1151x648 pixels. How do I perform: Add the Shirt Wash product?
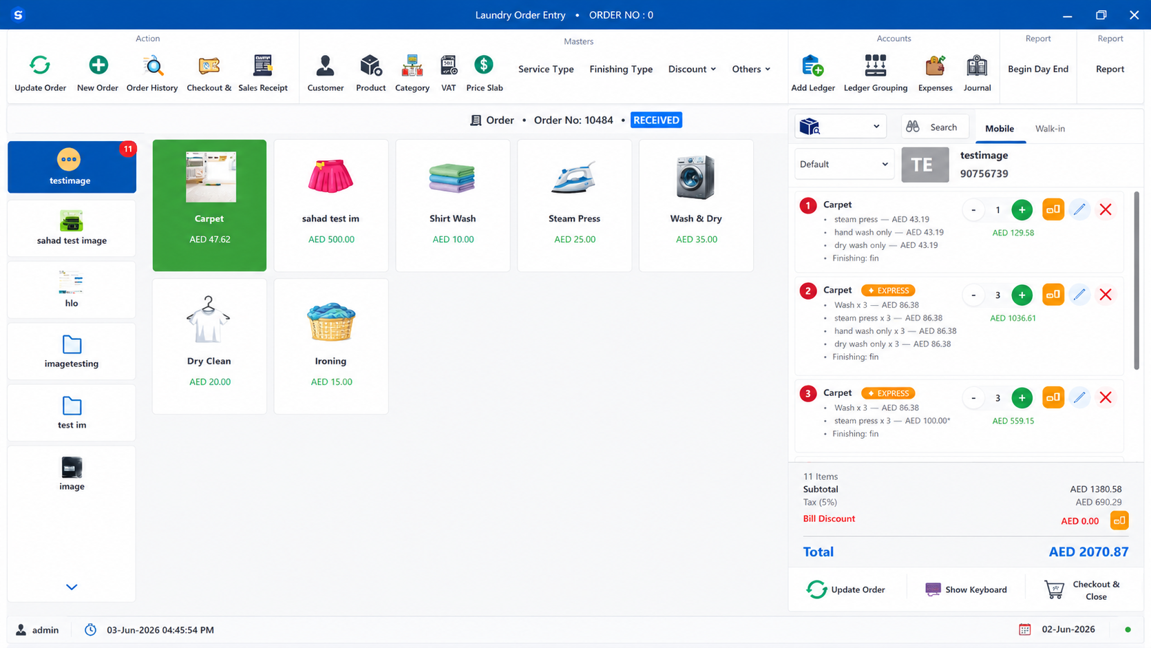[452, 205]
